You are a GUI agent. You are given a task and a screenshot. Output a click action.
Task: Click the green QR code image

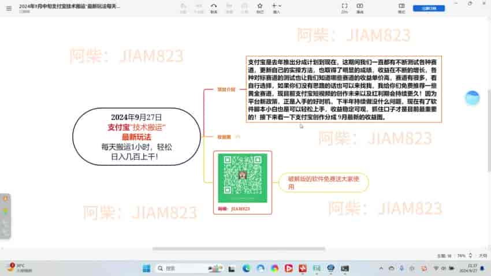[243, 178]
